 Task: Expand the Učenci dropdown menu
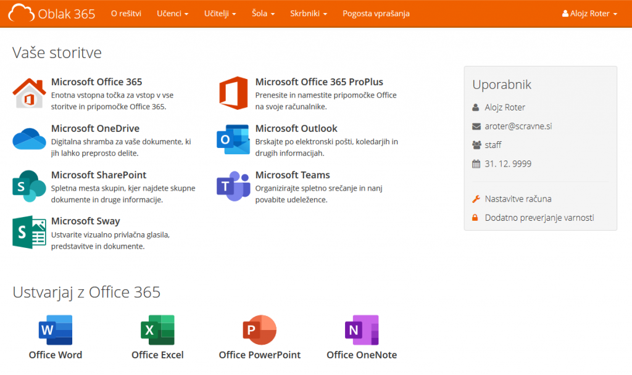173,14
